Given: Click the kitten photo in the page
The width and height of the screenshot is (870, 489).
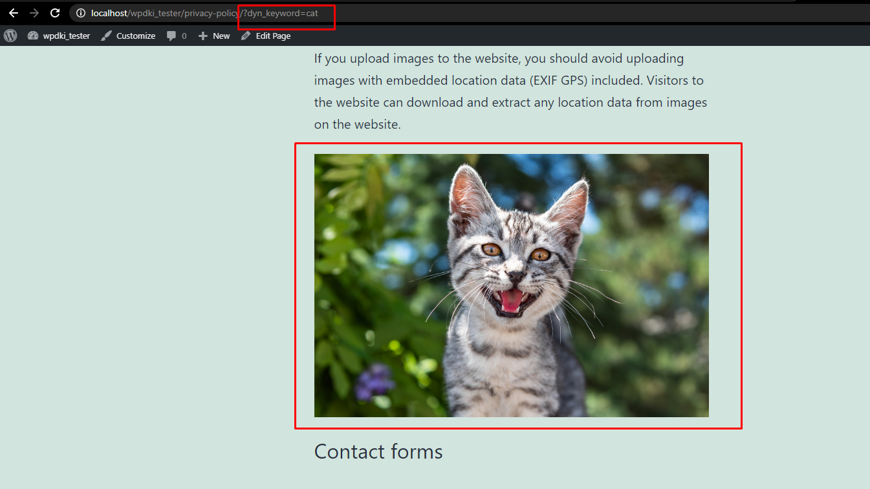Looking at the screenshot, I should (x=512, y=285).
